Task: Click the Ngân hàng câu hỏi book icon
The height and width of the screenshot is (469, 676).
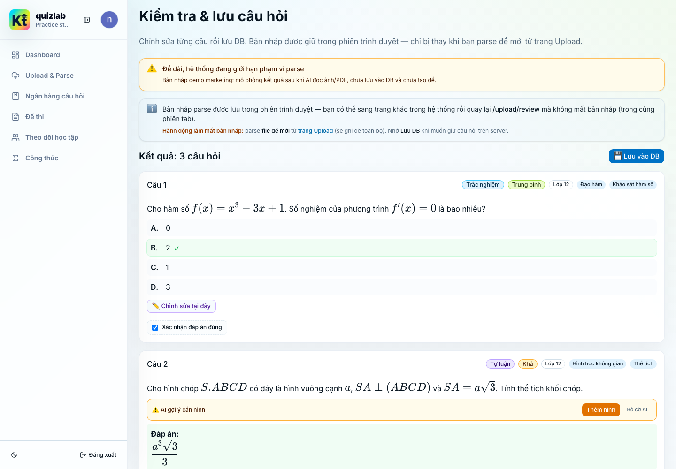Action: point(15,96)
